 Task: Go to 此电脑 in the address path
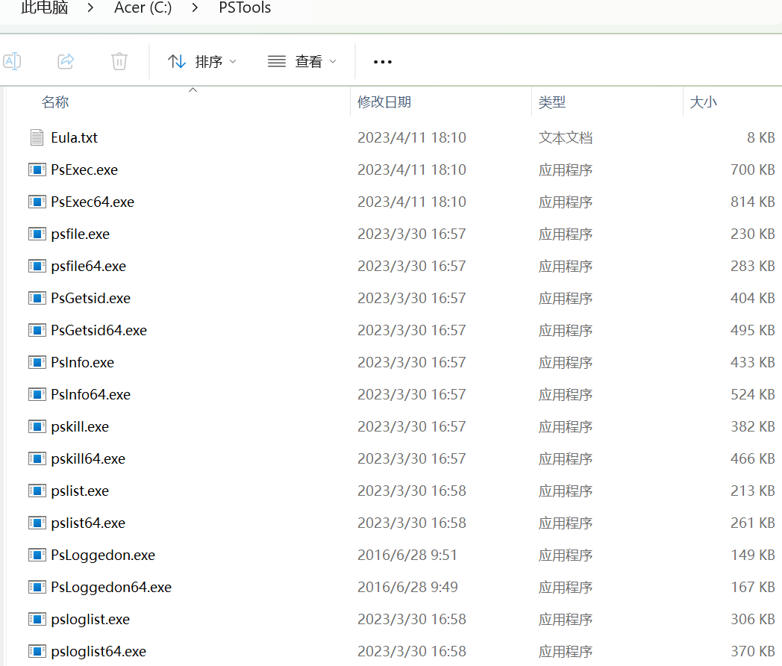(x=44, y=7)
